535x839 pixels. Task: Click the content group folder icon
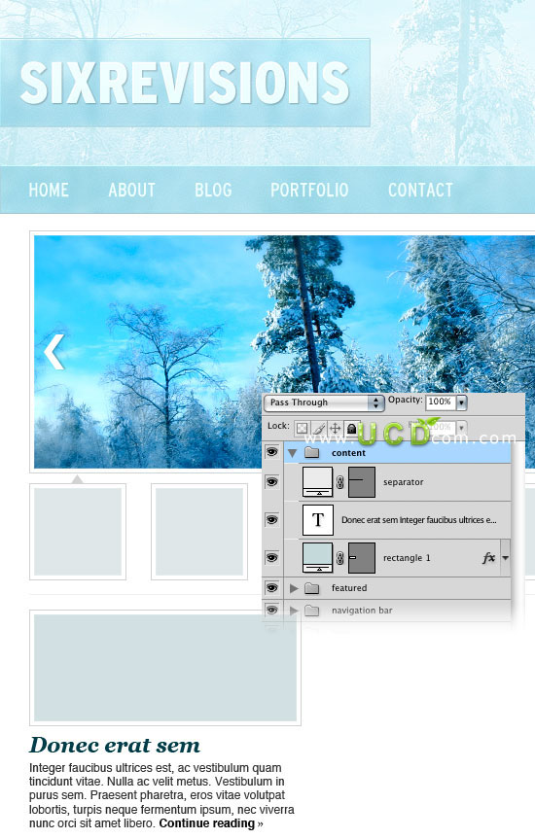(x=311, y=453)
